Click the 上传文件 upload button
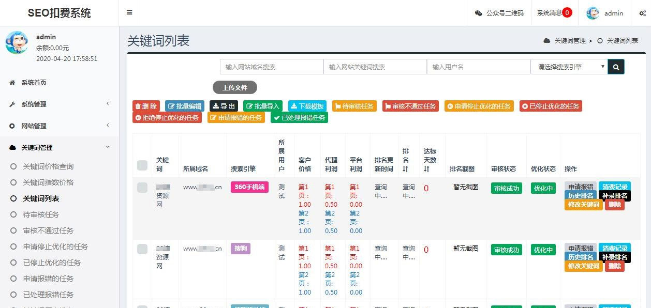 (x=236, y=87)
